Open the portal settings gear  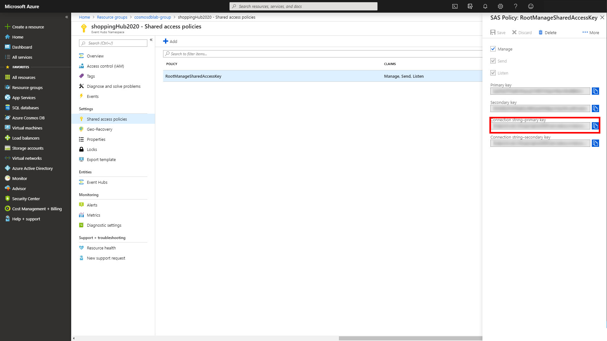point(500,6)
